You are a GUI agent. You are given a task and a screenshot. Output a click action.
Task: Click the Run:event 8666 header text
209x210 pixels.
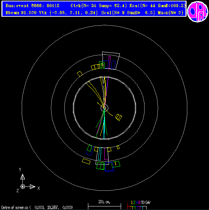[32, 6]
